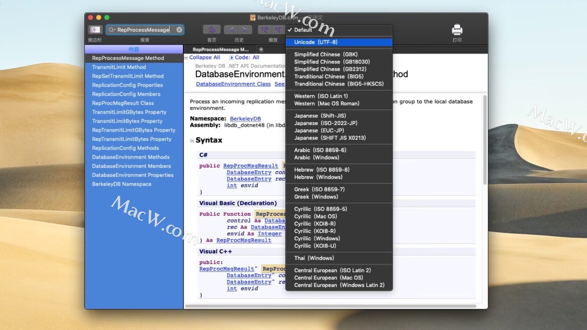587x330 pixels.
Task: Click the horizontal scrollbar at bottom
Action: [x=330, y=306]
